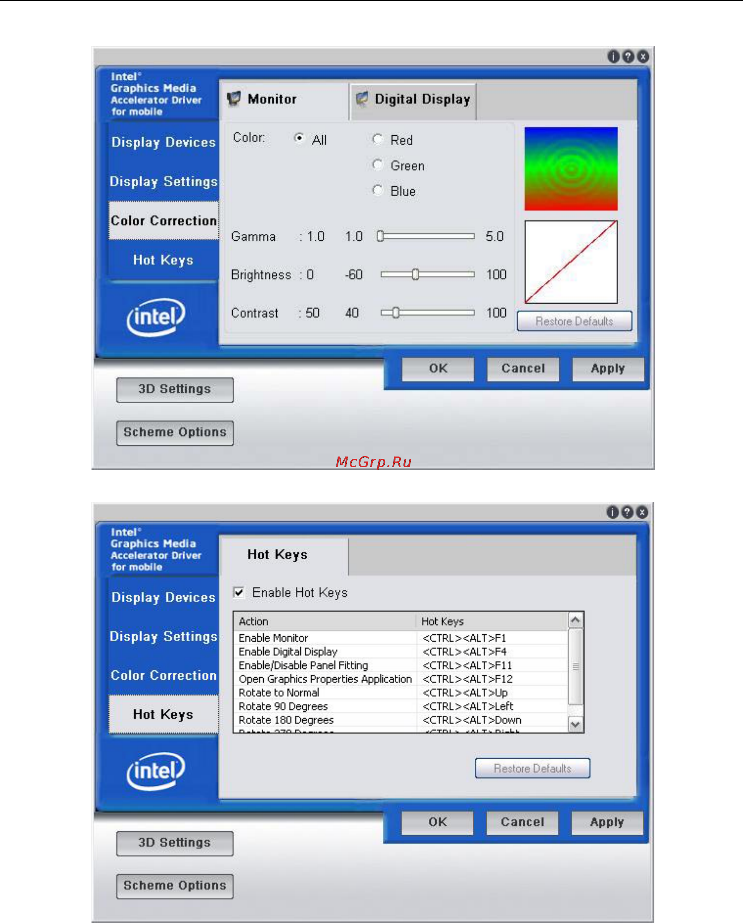This screenshot has height=923, width=743.
Task: Click OK in the Hot Keys window
Action: (438, 823)
